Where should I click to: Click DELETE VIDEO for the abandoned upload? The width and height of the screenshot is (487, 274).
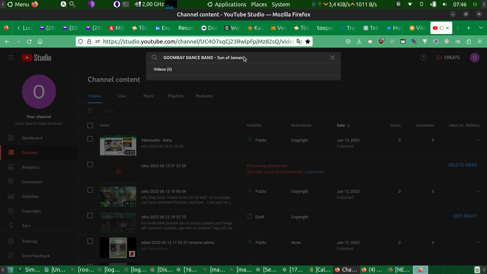pos(463,165)
